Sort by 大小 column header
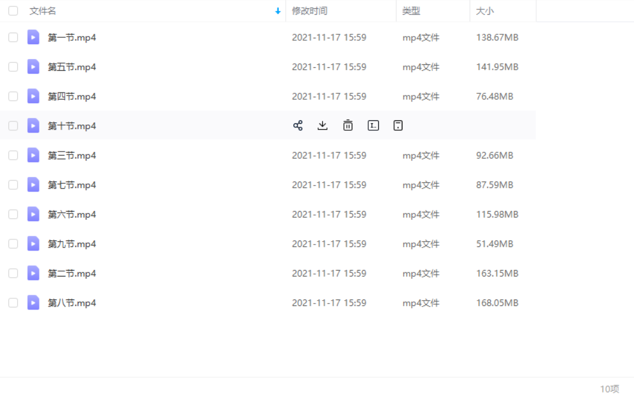634x395 pixels. 485,11
